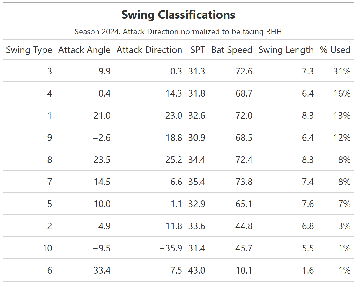Select the SPT column header
Image resolution: width=356 pixels, height=284 pixels.
pos(198,50)
